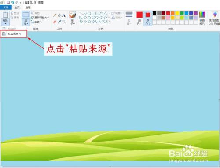Click the 裁剪 (Crop) button
The image size is (220, 168).
(x=35, y=13)
